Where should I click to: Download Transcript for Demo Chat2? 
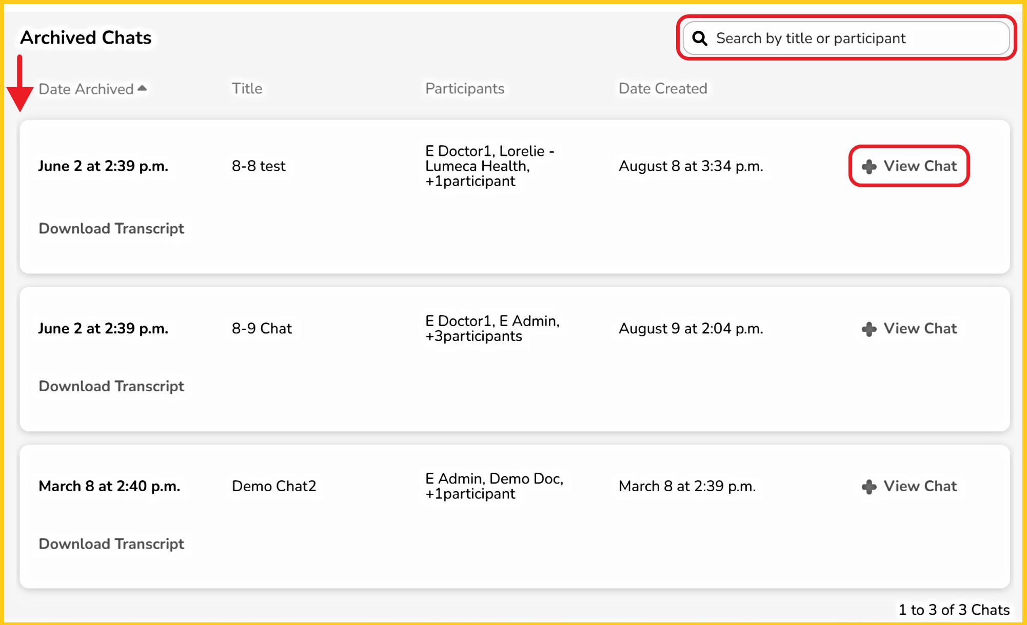(x=111, y=544)
